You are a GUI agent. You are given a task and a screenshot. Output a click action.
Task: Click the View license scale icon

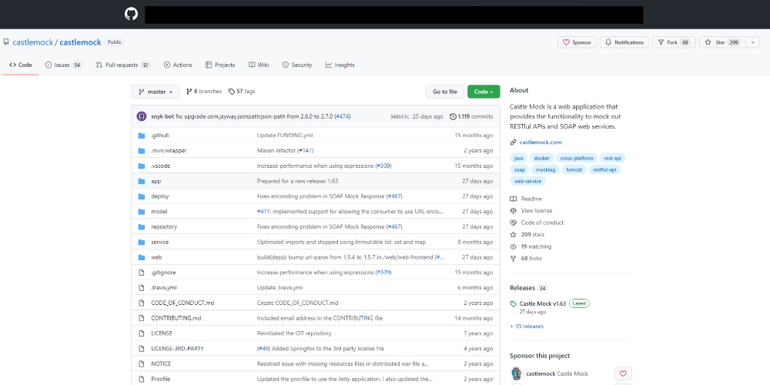click(x=513, y=211)
